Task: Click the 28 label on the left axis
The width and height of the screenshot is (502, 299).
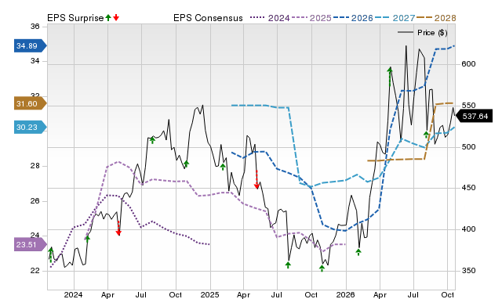Action: (35, 166)
